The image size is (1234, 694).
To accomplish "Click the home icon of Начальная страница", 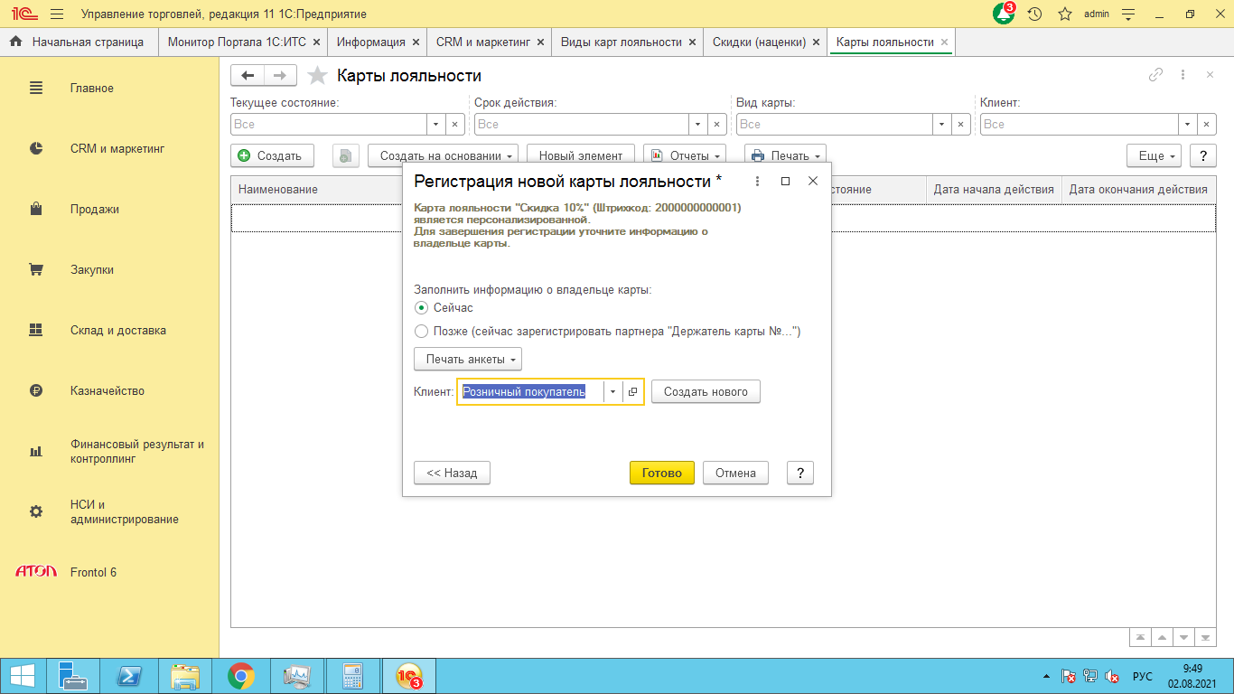I will [15, 42].
